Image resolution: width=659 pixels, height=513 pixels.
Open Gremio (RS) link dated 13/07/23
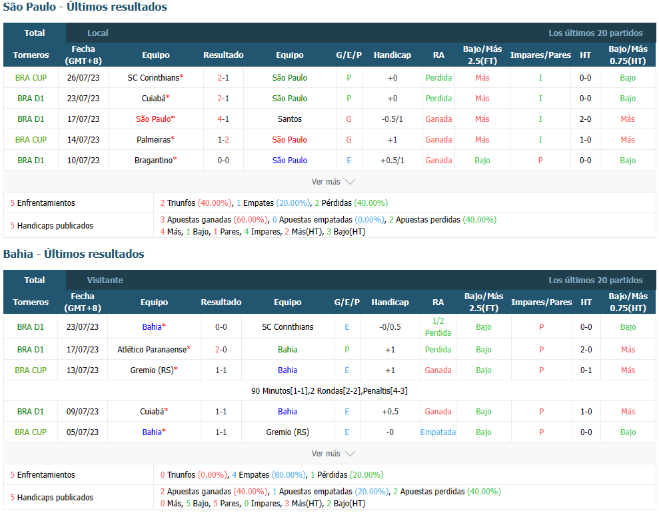pos(152,370)
